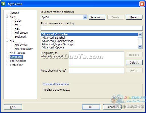146x113 pixels.
Task: Click the Press shortcut key(s) field
Action: coord(96,71)
